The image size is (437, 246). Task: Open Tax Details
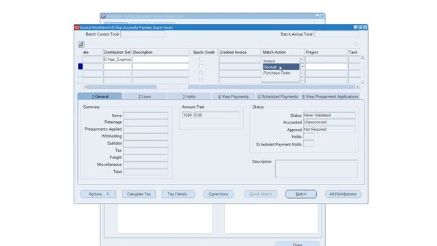click(178, 194)
